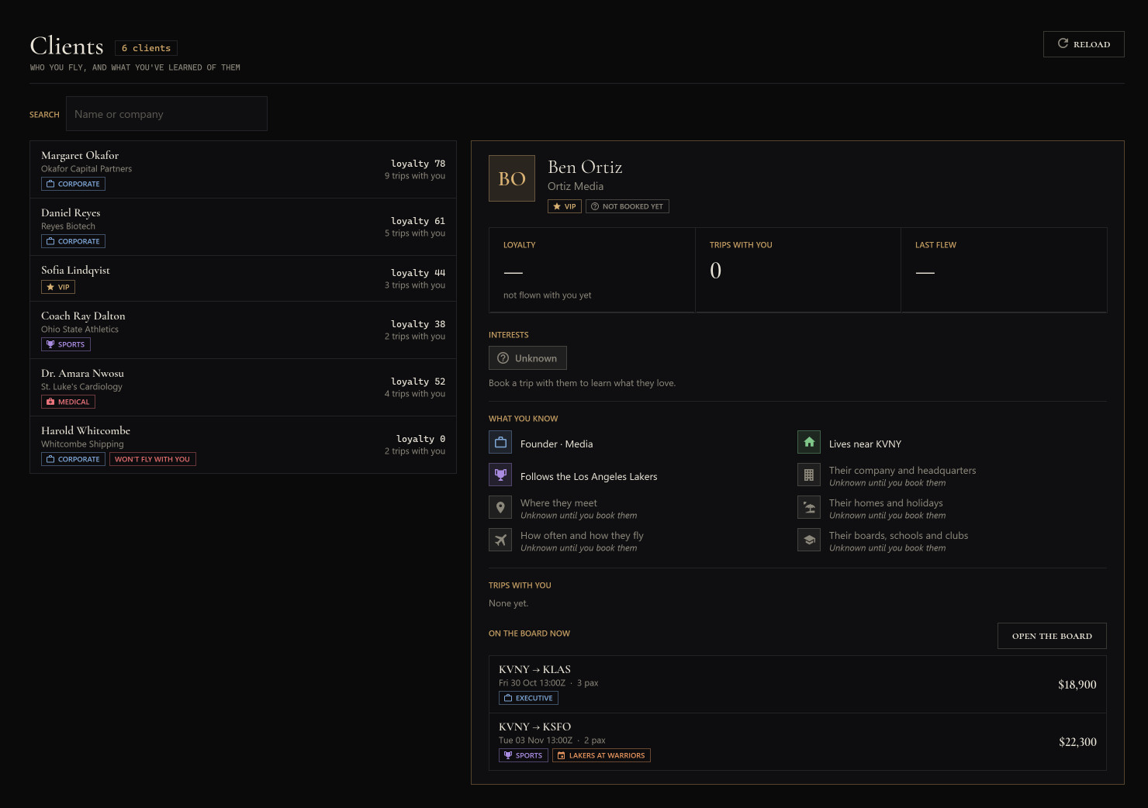This screenshot has width=1148, height=808.
Task: Click the building icon for company and headquarters
Action: coord(809,475)
